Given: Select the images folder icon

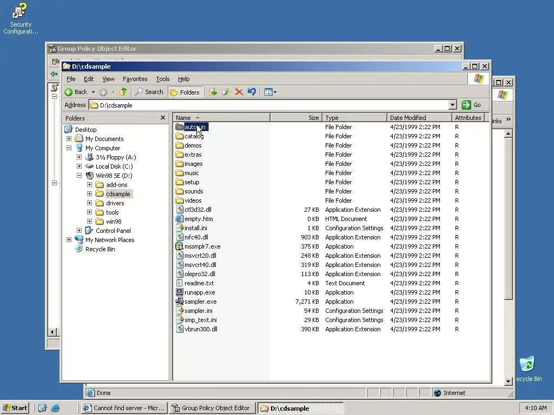Looking at the screenshot, I should coord(180,164).
